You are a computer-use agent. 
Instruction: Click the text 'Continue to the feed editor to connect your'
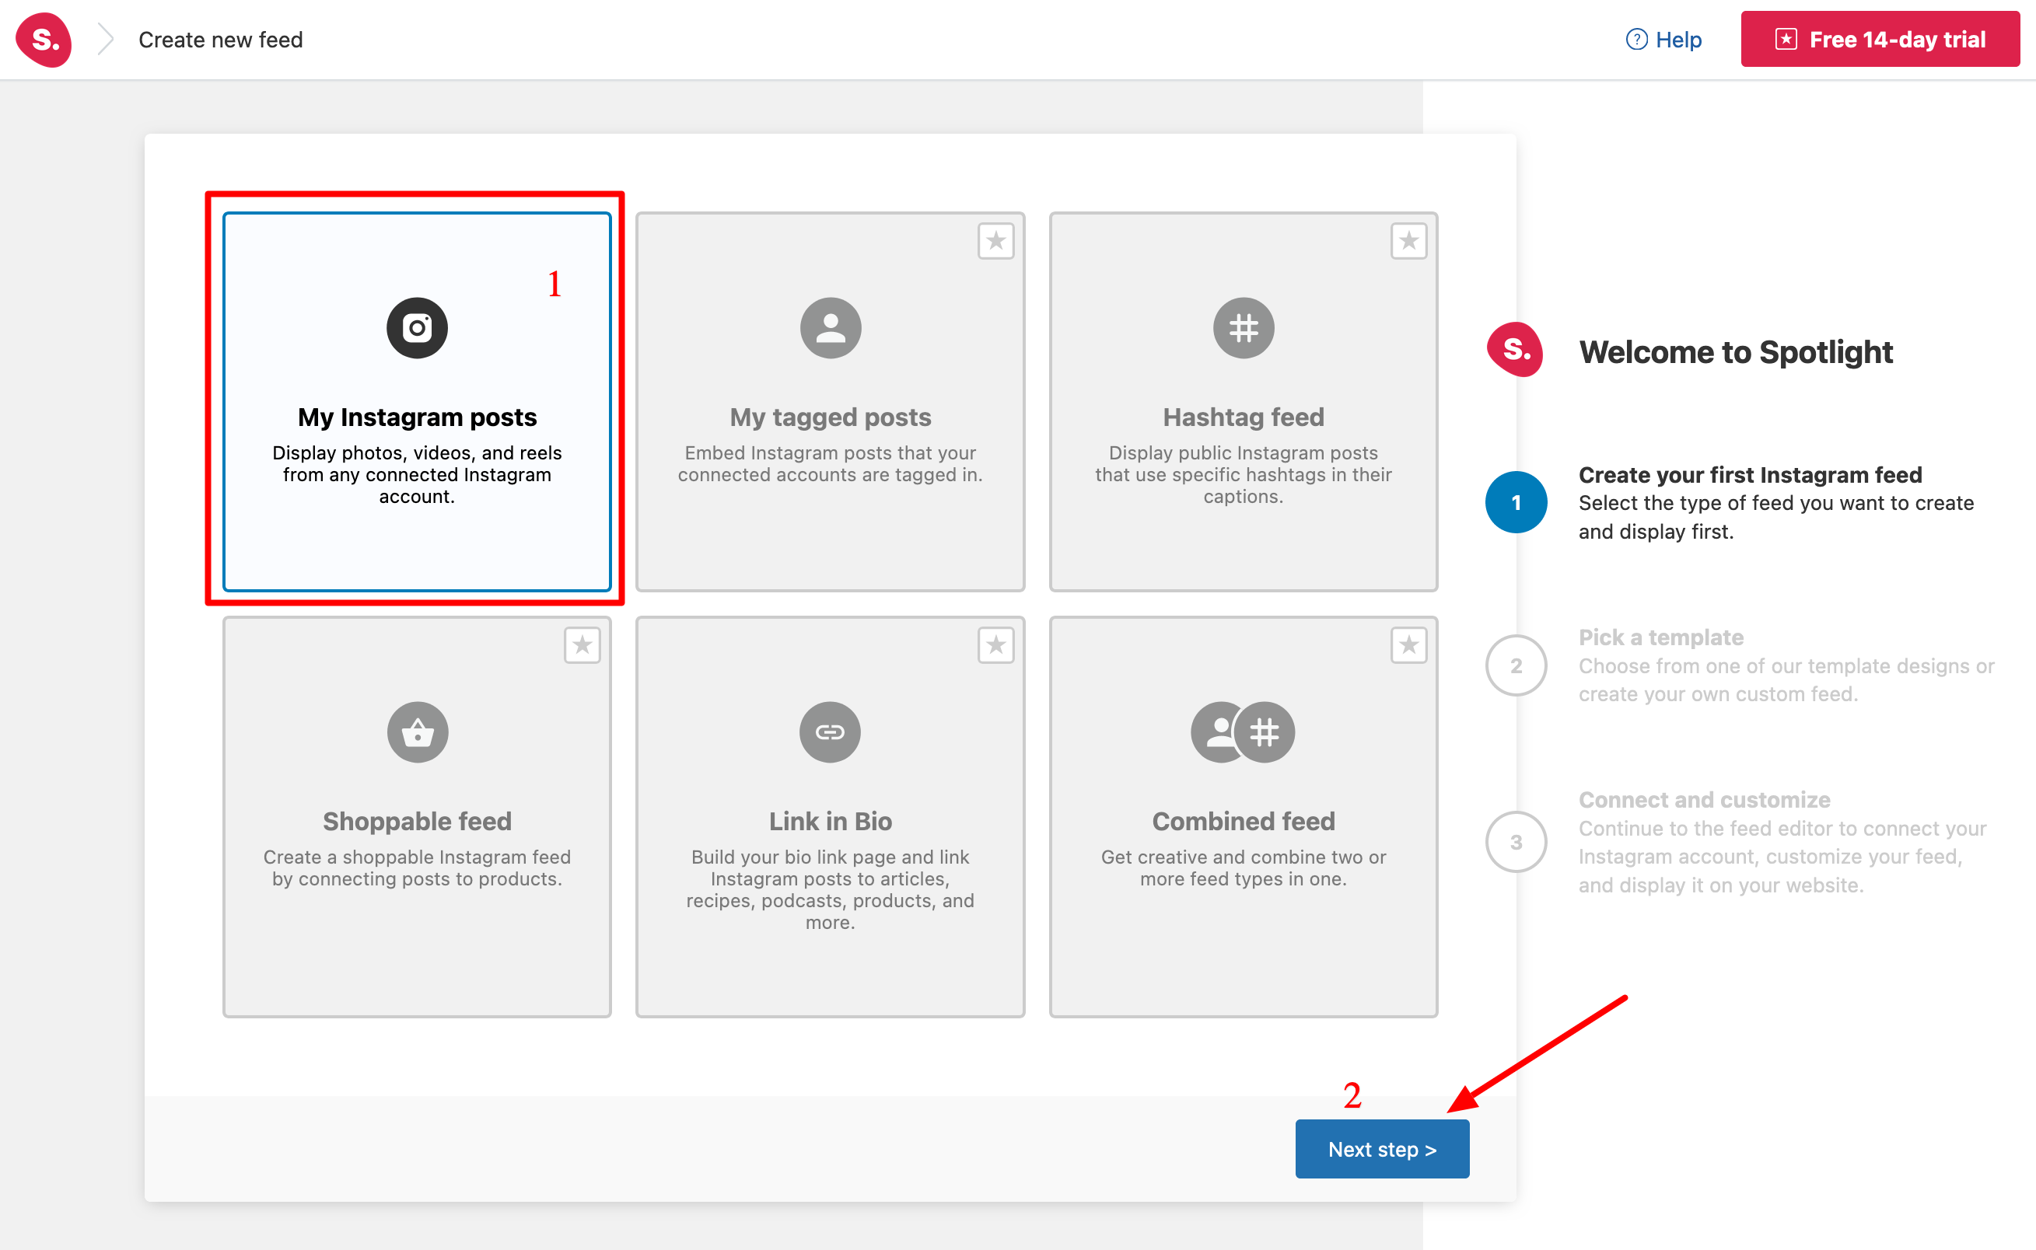[1782, 829]
